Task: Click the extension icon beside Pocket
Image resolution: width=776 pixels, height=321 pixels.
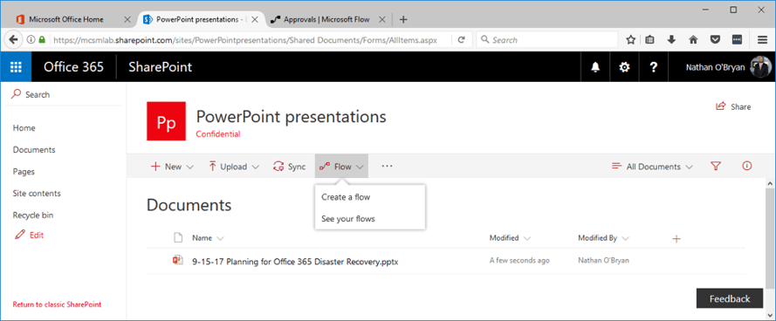Action: (737, 40)
